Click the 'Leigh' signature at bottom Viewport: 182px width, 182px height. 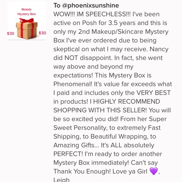click(62, 179)
